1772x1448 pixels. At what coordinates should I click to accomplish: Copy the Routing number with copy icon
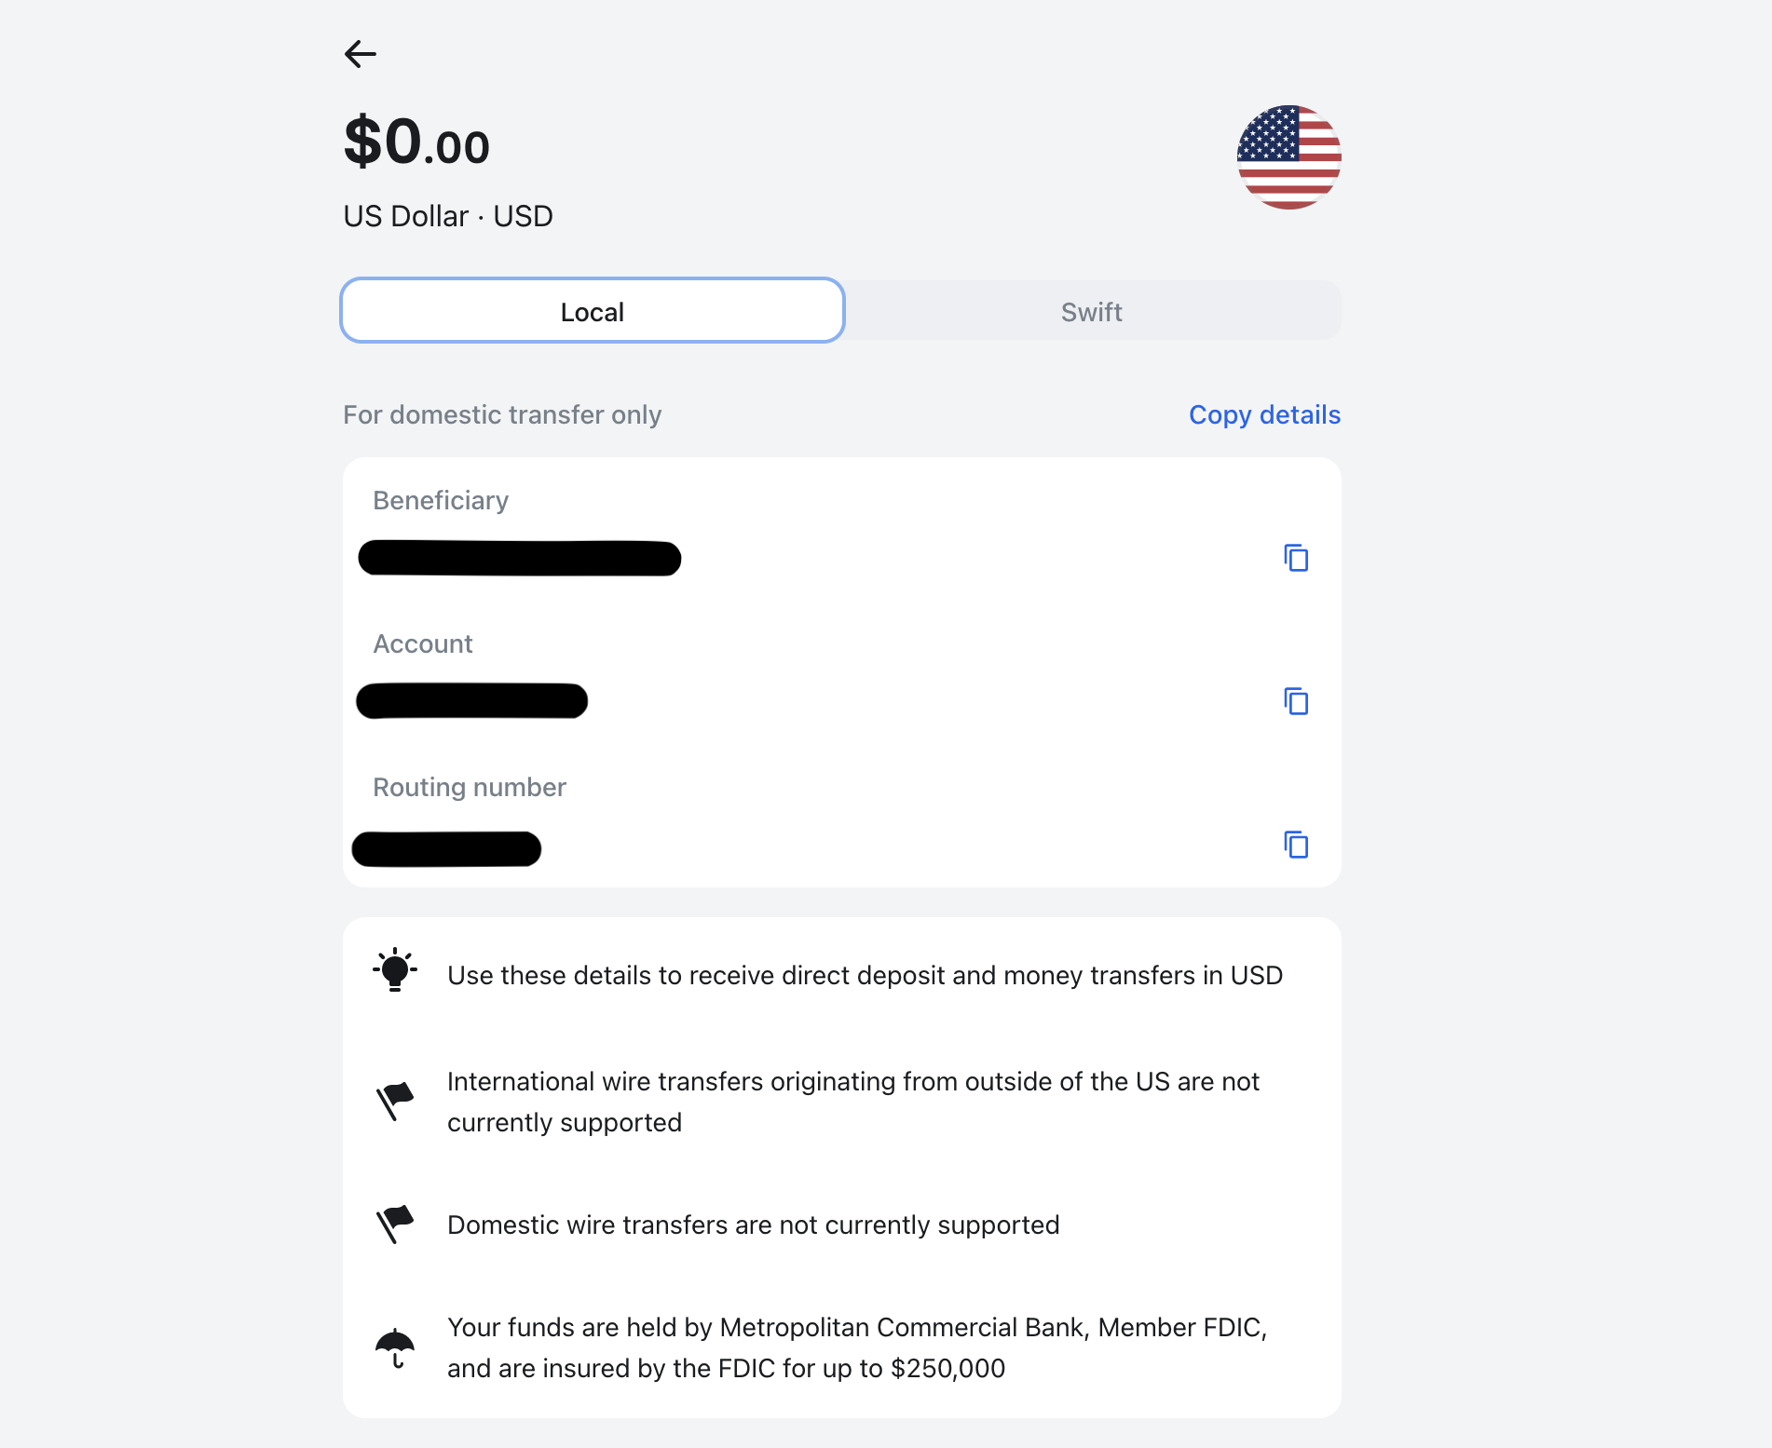1296,845
